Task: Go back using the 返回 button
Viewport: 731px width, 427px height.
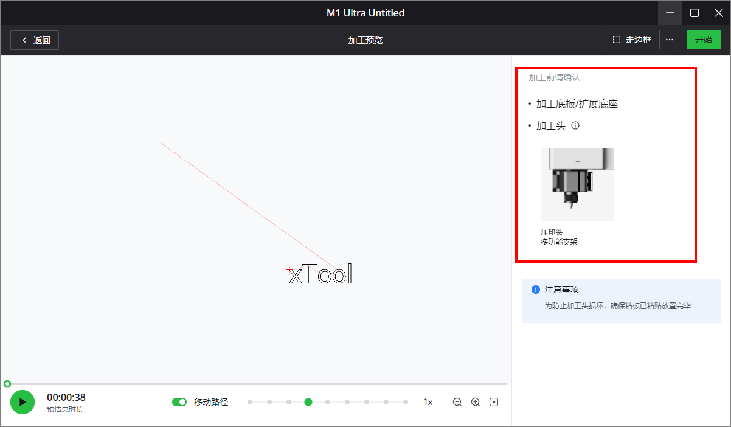Action: (x=35, y=40)
